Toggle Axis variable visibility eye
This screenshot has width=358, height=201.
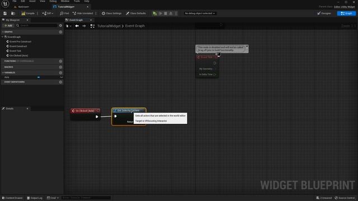(61, 77)
